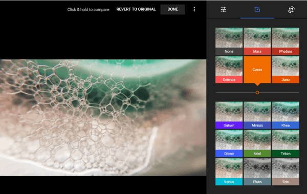Click the bubble photo preview to compare
This screenshot has height=194, width=307.
click(x=103, y=118)
